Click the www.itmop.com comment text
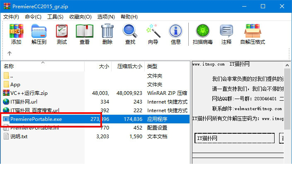292x170 pixels. click(208, 64)
